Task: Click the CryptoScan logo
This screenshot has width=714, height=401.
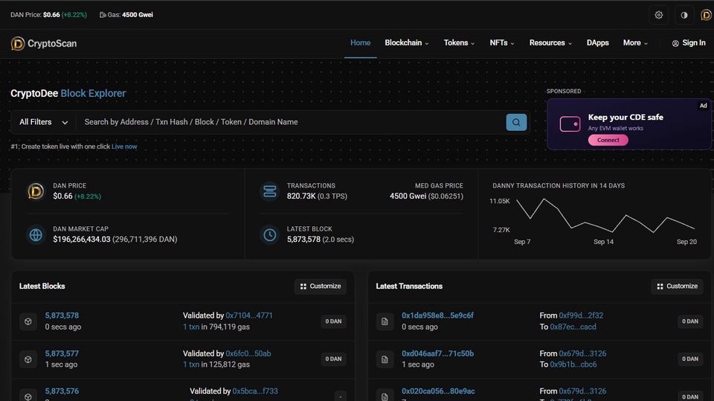Action: tap(44, 44)
